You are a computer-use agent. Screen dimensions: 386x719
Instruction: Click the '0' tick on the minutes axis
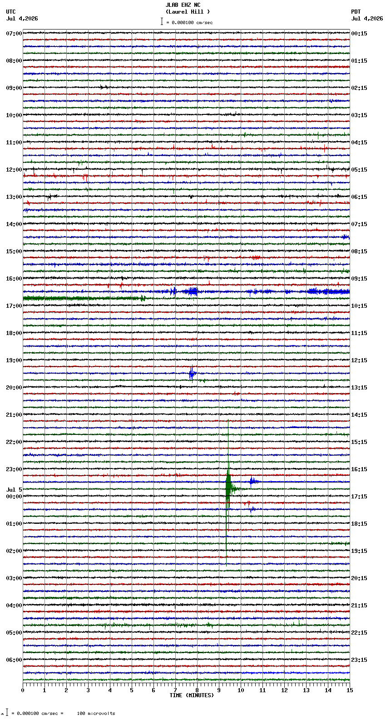point(23,690)
